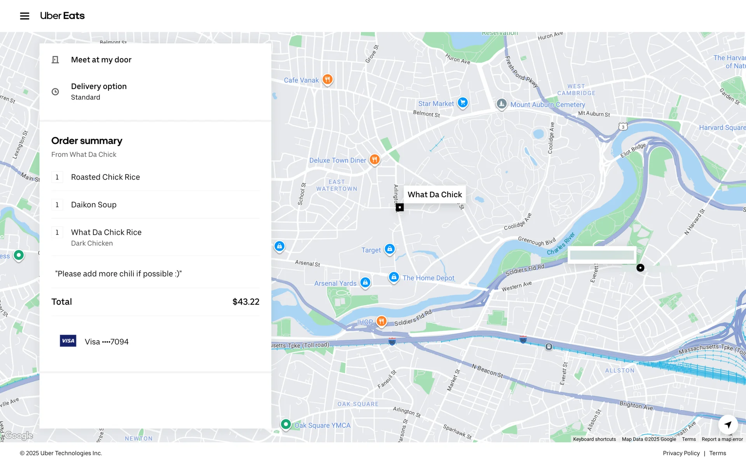
Task: Click the Visa 7094 payment method
Action: 106,342
